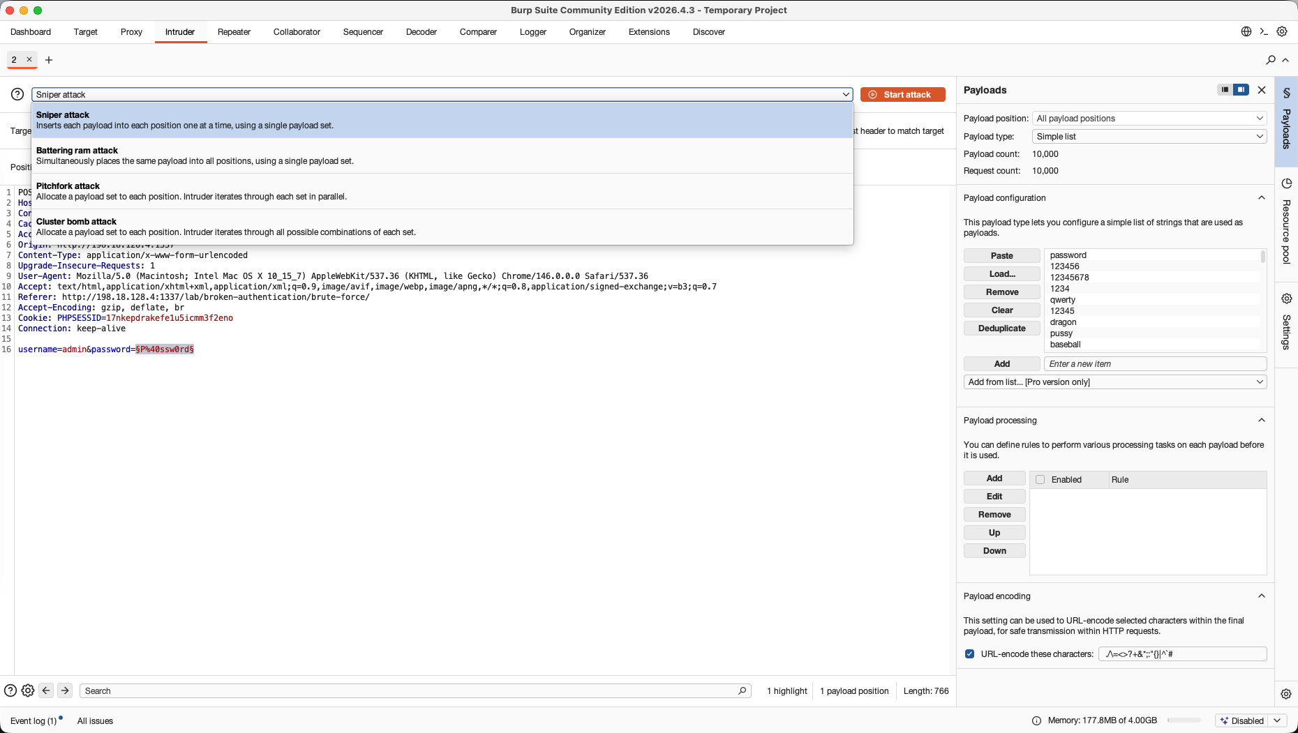1298x733 pixels.
Task: Collapse Payload configuration section
Action: [1261, 197]
